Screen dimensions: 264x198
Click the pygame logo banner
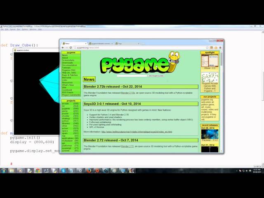click(140, 63)
